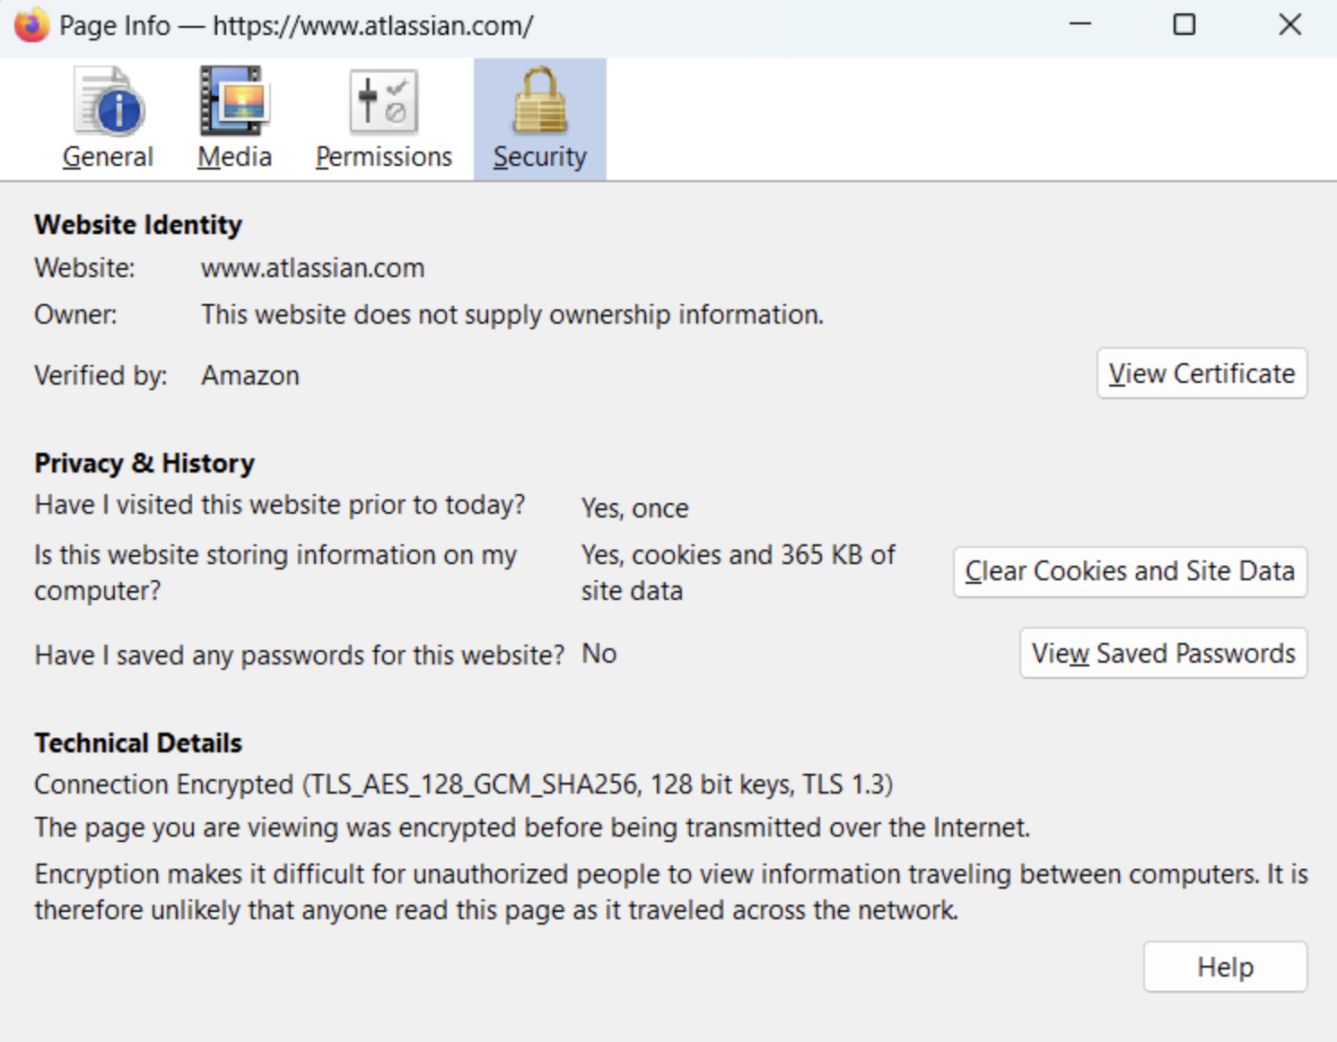
Task: Click the 'Owner:' label
Action: (75, 315)
